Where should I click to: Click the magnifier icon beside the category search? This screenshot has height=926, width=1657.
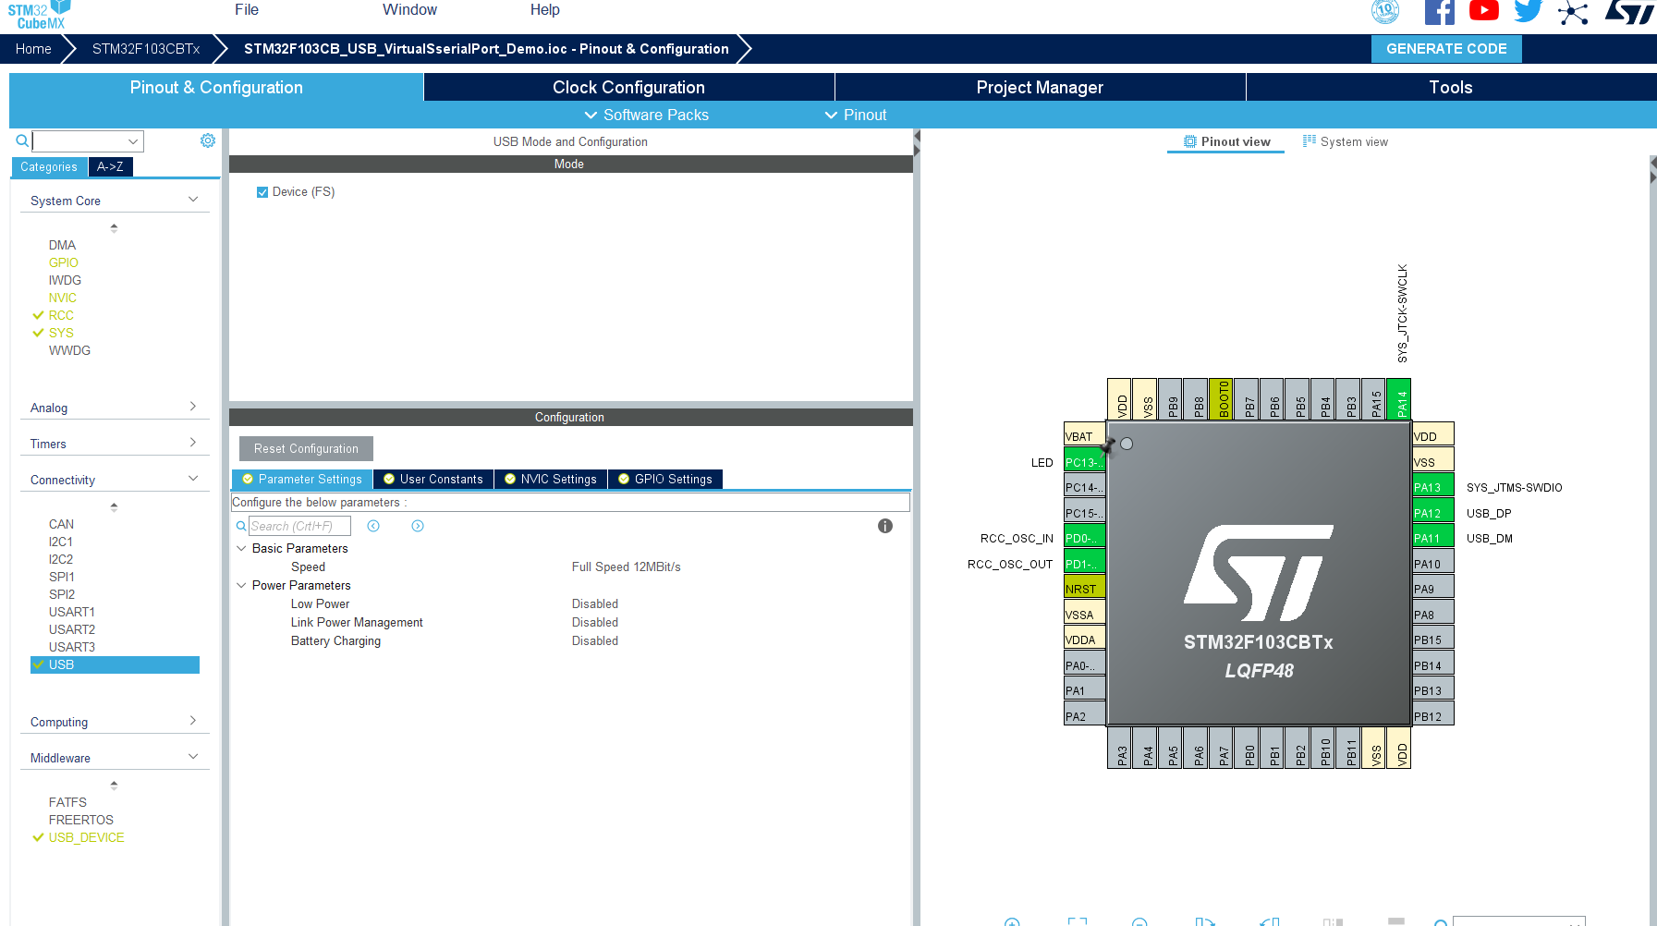(22, 141)
